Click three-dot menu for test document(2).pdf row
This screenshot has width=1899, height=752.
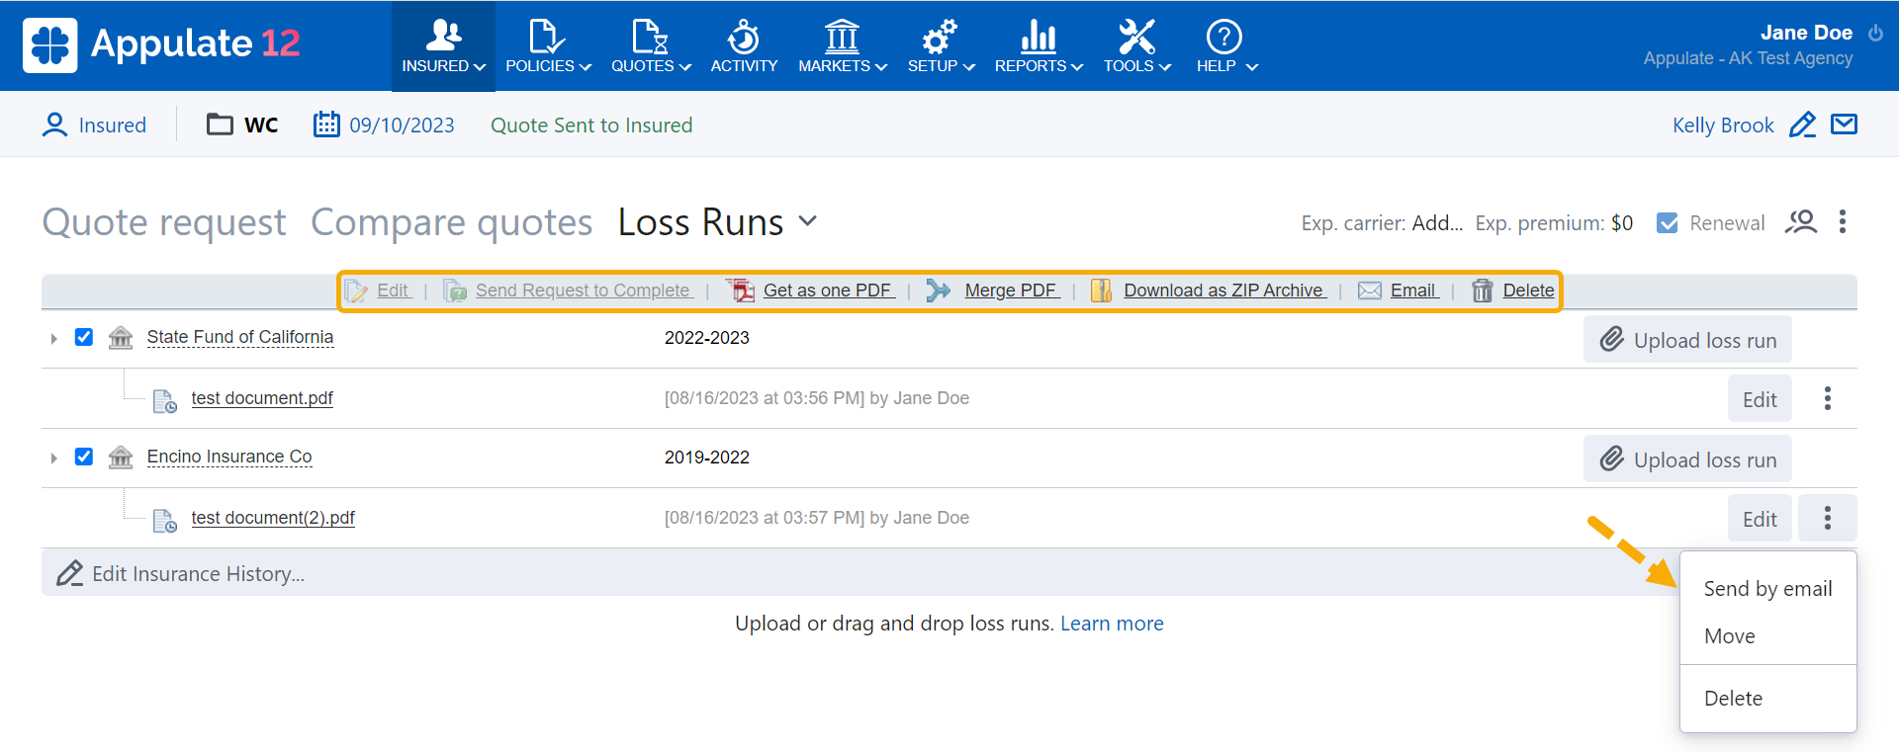pyautogui.click(x=1828, y=518)
